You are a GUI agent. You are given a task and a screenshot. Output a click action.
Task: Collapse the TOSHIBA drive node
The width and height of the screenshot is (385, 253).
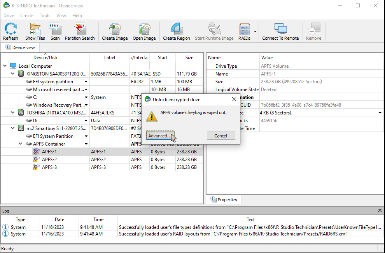pyautogui.click(x=13, y=112)
